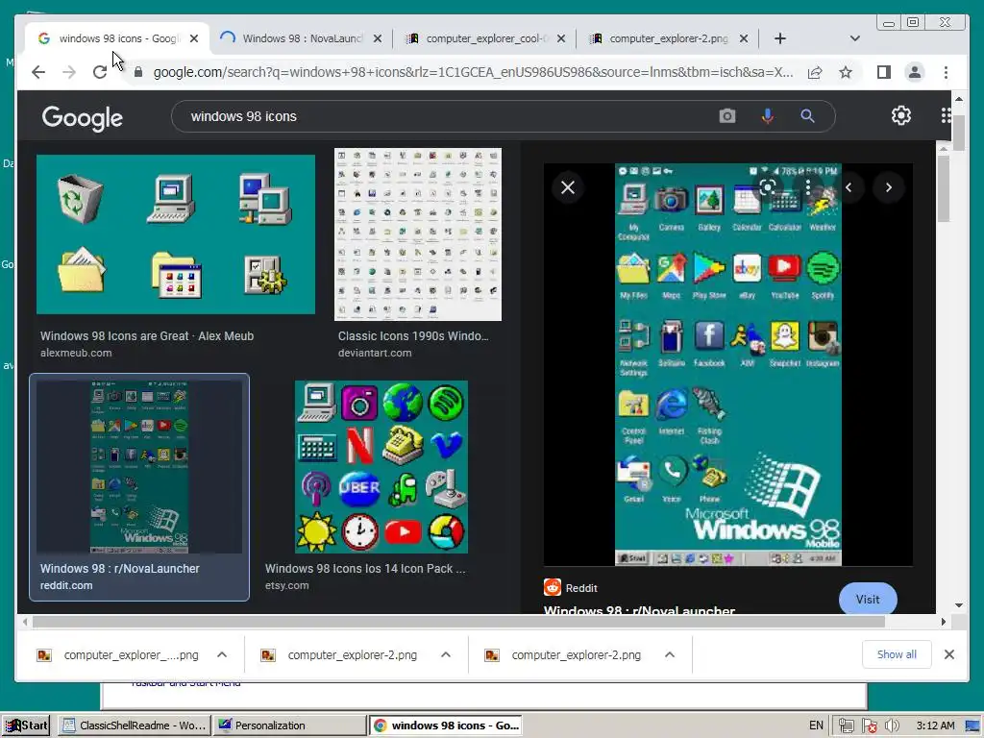The image size is (984, 738).
Task: Click the EN language indicator
Action: point(816,726)
